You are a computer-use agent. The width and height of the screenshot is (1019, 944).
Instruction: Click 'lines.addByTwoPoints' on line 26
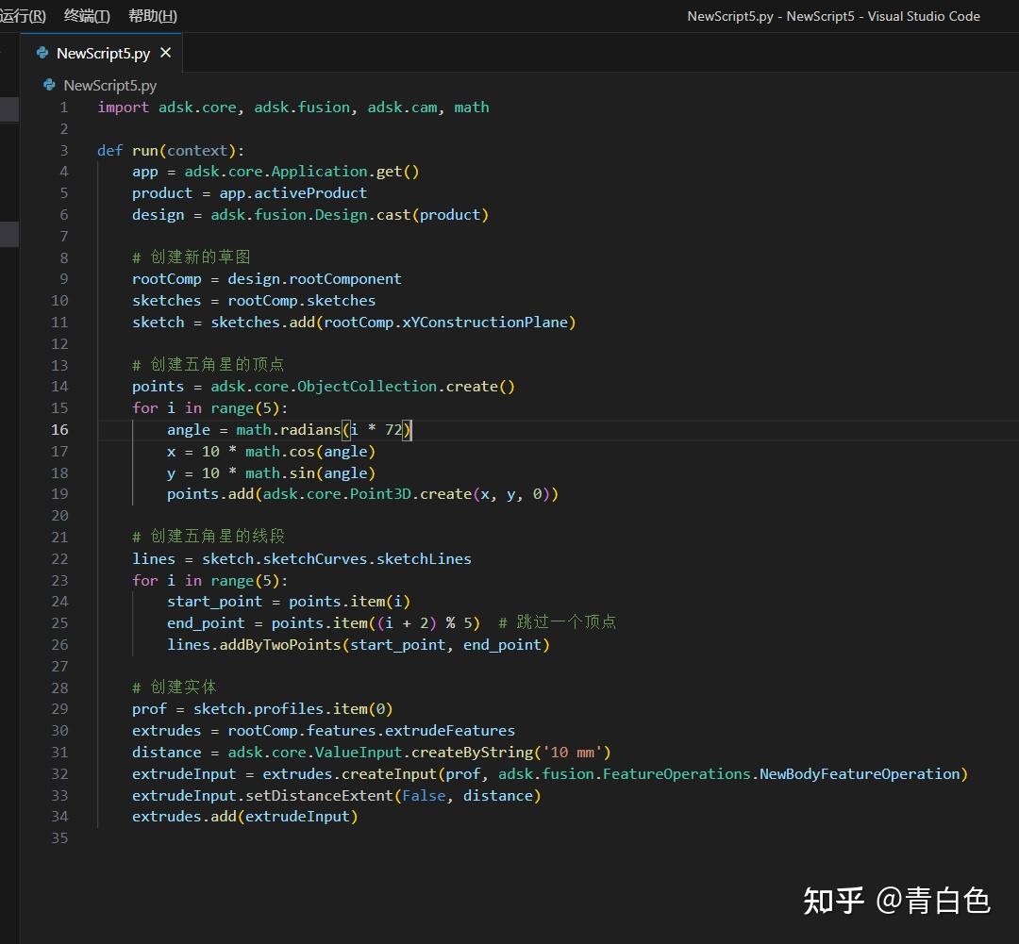pos(254,644)
